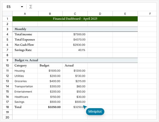The image size is (159, 122).
Task: Select Groceries budget $400.00 cell
Action: [50, 81]
